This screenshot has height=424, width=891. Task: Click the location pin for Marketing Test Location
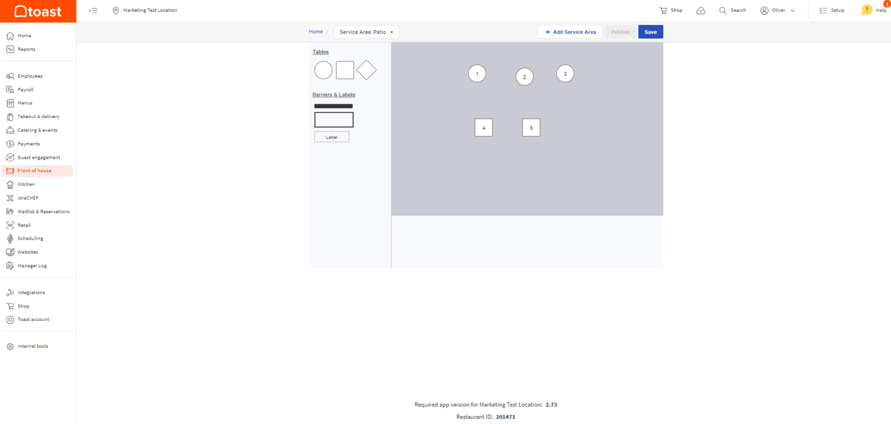pos(115,10)
